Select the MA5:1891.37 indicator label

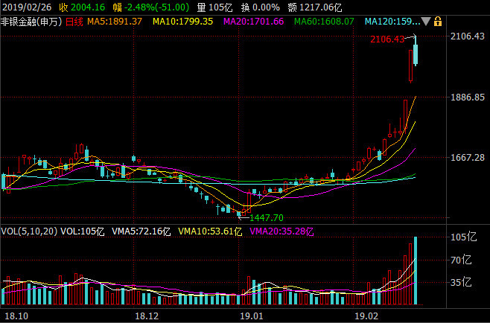pyautogui.click(x=115, y=22)
